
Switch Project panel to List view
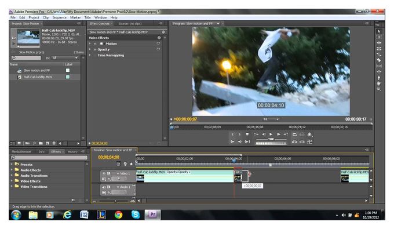13,143
